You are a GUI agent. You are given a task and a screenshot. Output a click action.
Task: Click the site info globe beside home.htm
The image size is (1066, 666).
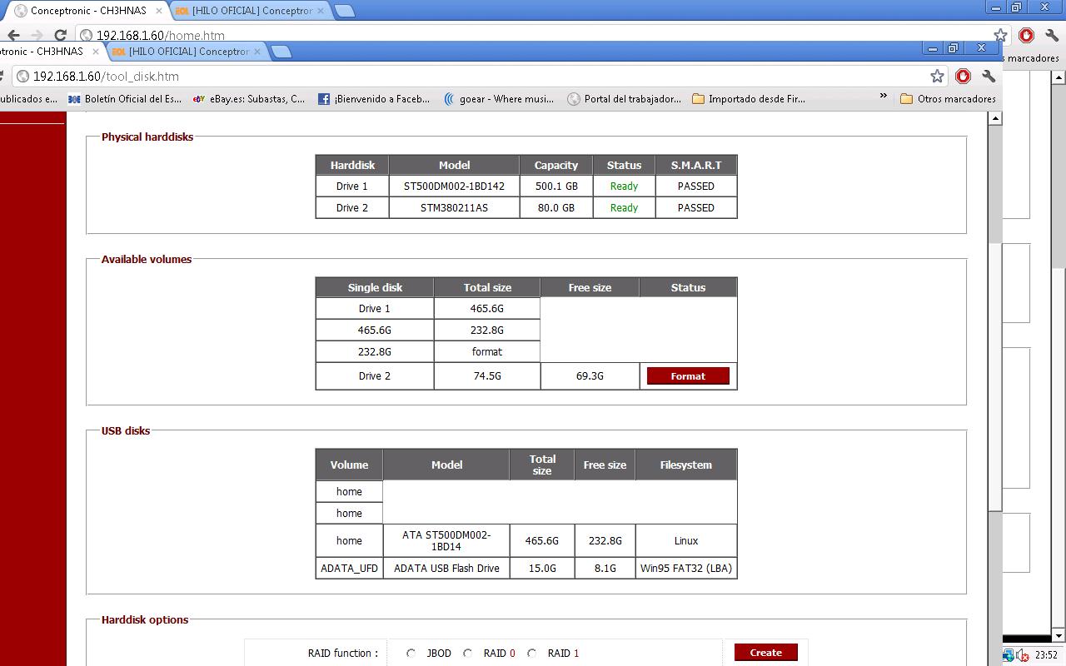pos(86,35)
